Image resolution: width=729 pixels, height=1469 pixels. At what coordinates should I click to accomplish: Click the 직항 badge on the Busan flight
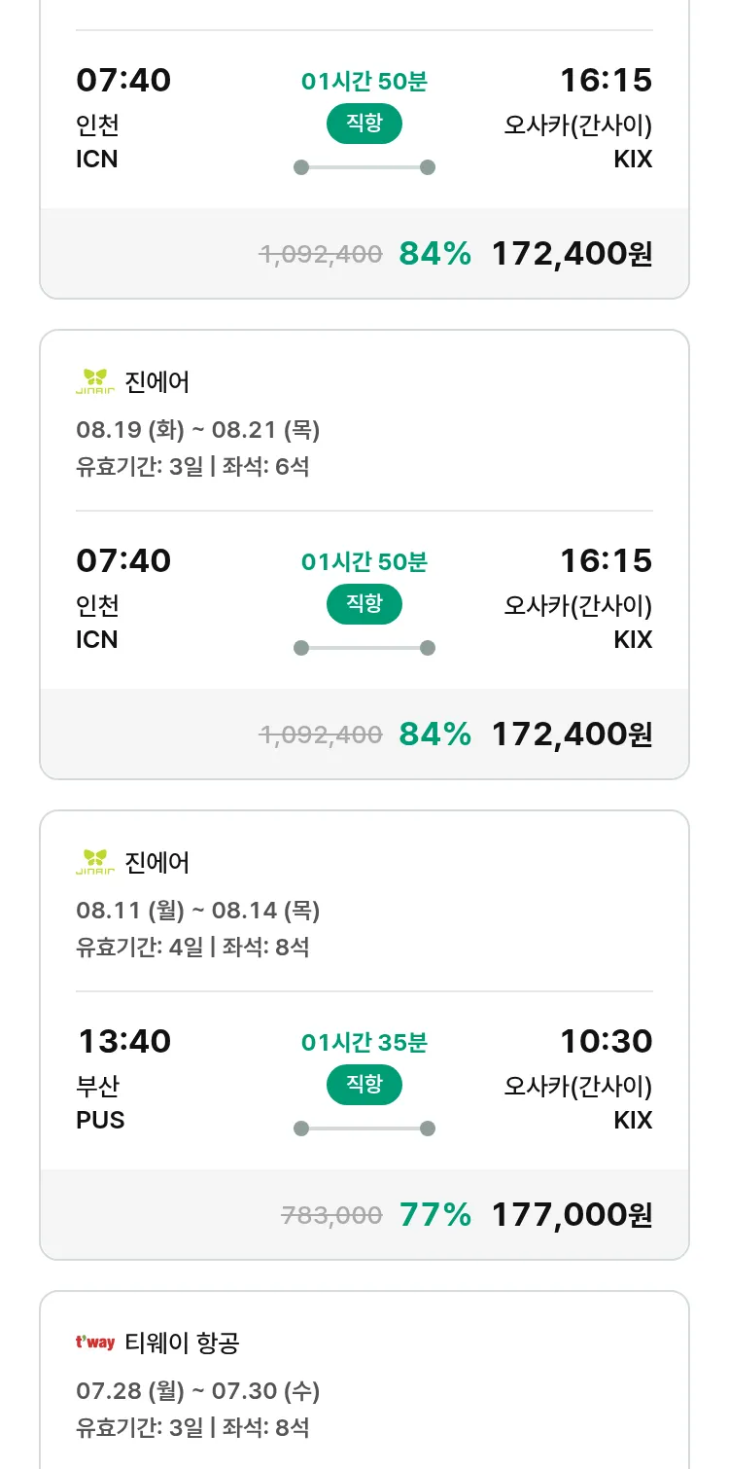pos(364,1085)
